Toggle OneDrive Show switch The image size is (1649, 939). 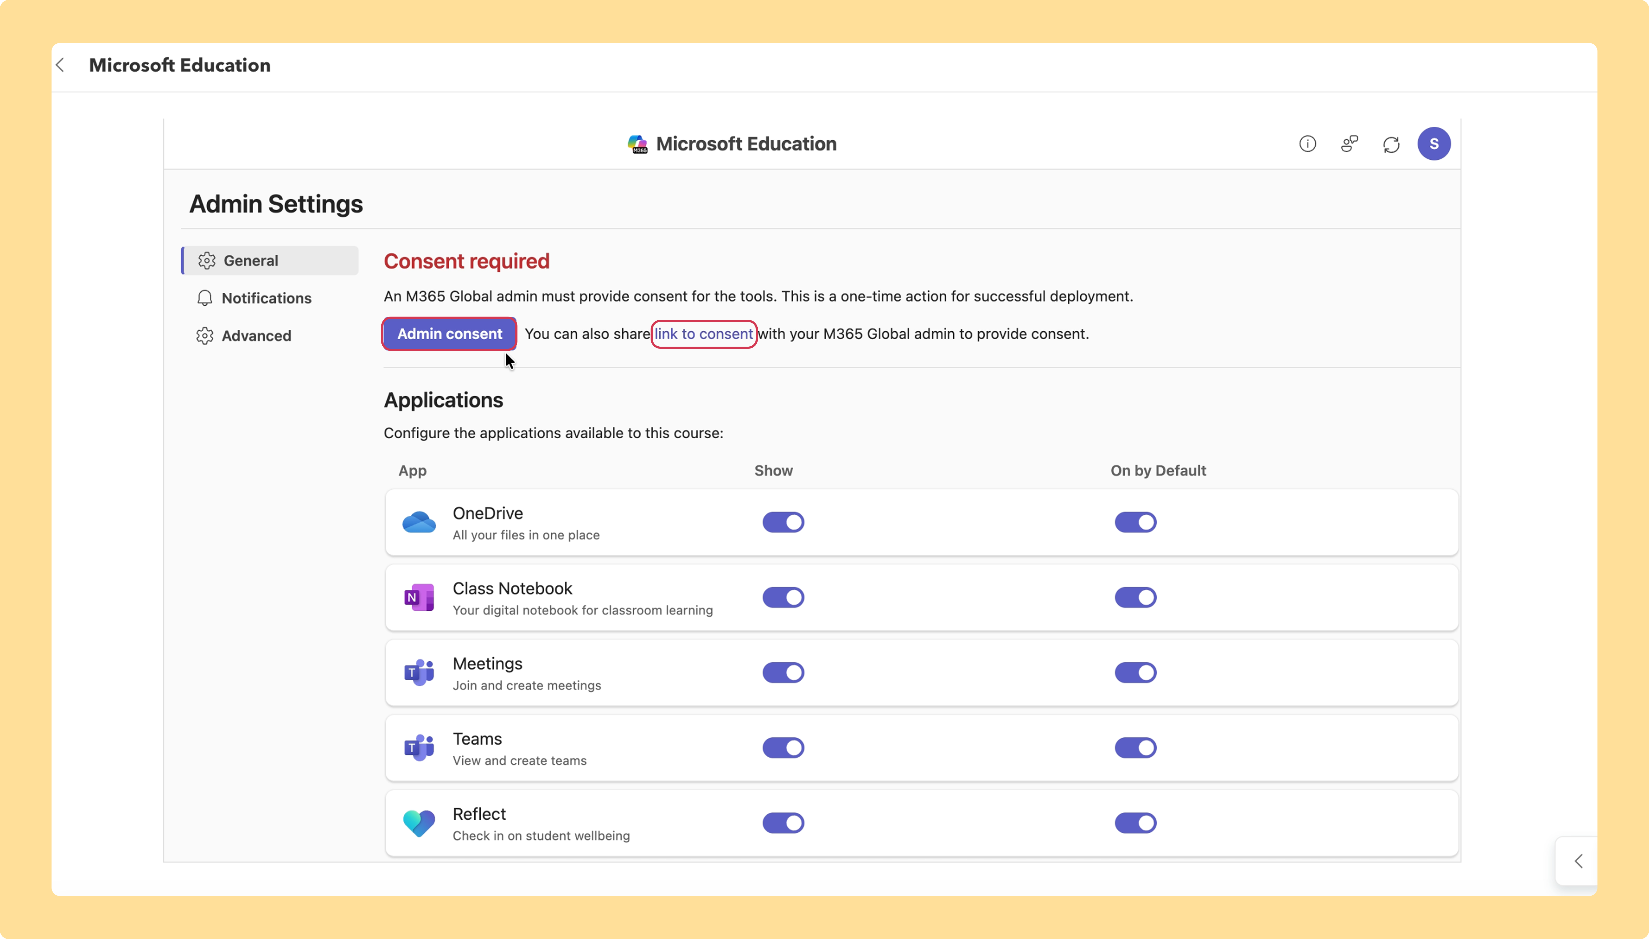(783, 522)
